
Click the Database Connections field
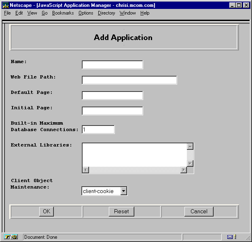click(98, 129)
